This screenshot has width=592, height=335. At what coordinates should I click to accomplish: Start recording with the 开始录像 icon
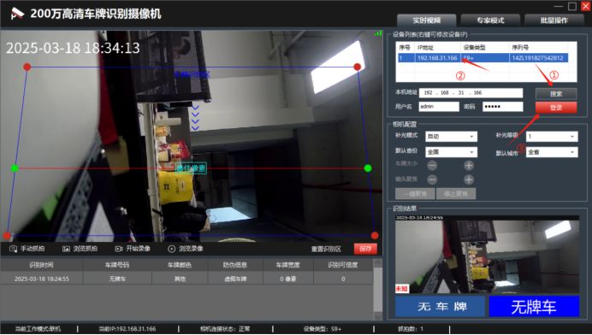[119, 249]
